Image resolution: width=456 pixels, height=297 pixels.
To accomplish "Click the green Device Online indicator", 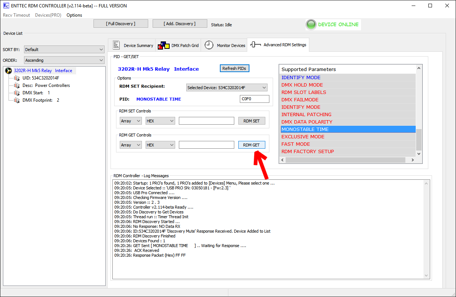I will [x=311, y=25].
